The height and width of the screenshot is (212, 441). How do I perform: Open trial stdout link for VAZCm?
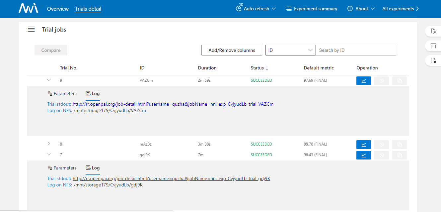(173, 104)
